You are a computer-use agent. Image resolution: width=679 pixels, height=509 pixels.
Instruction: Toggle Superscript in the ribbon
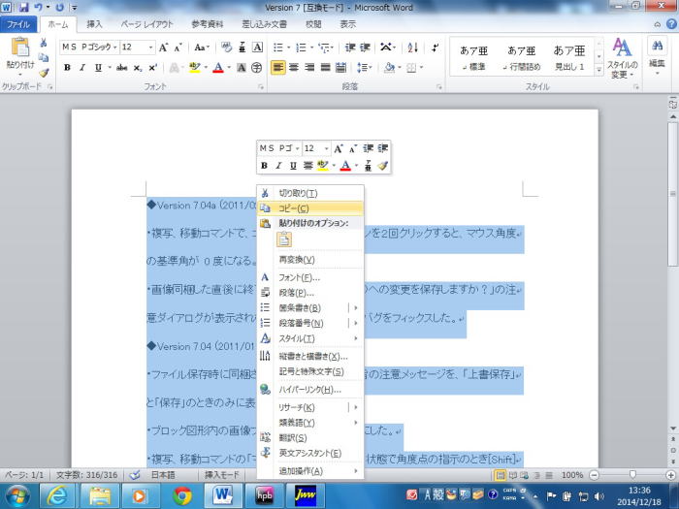152,68
